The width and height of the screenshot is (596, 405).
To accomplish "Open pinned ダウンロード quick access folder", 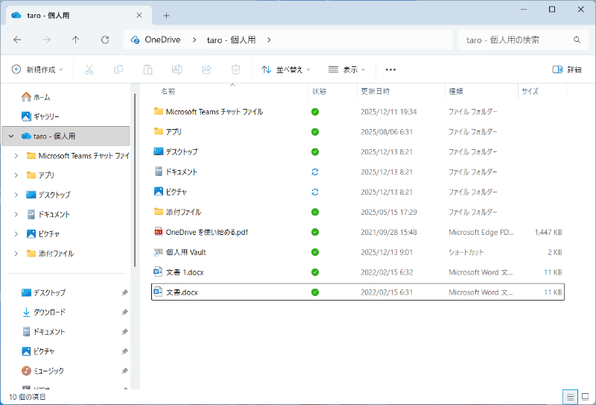I will pos(44,312).
